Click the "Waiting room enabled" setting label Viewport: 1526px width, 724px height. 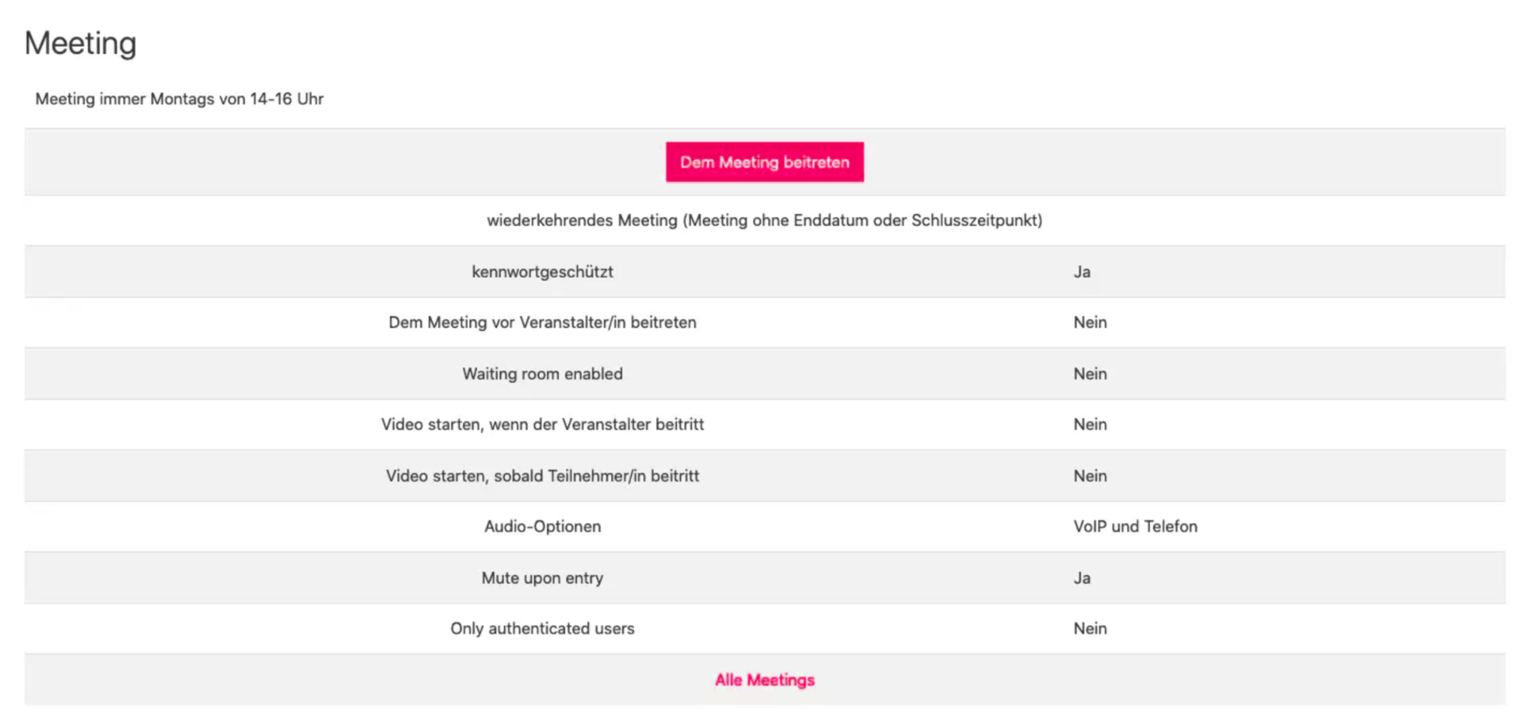point(542,373)
